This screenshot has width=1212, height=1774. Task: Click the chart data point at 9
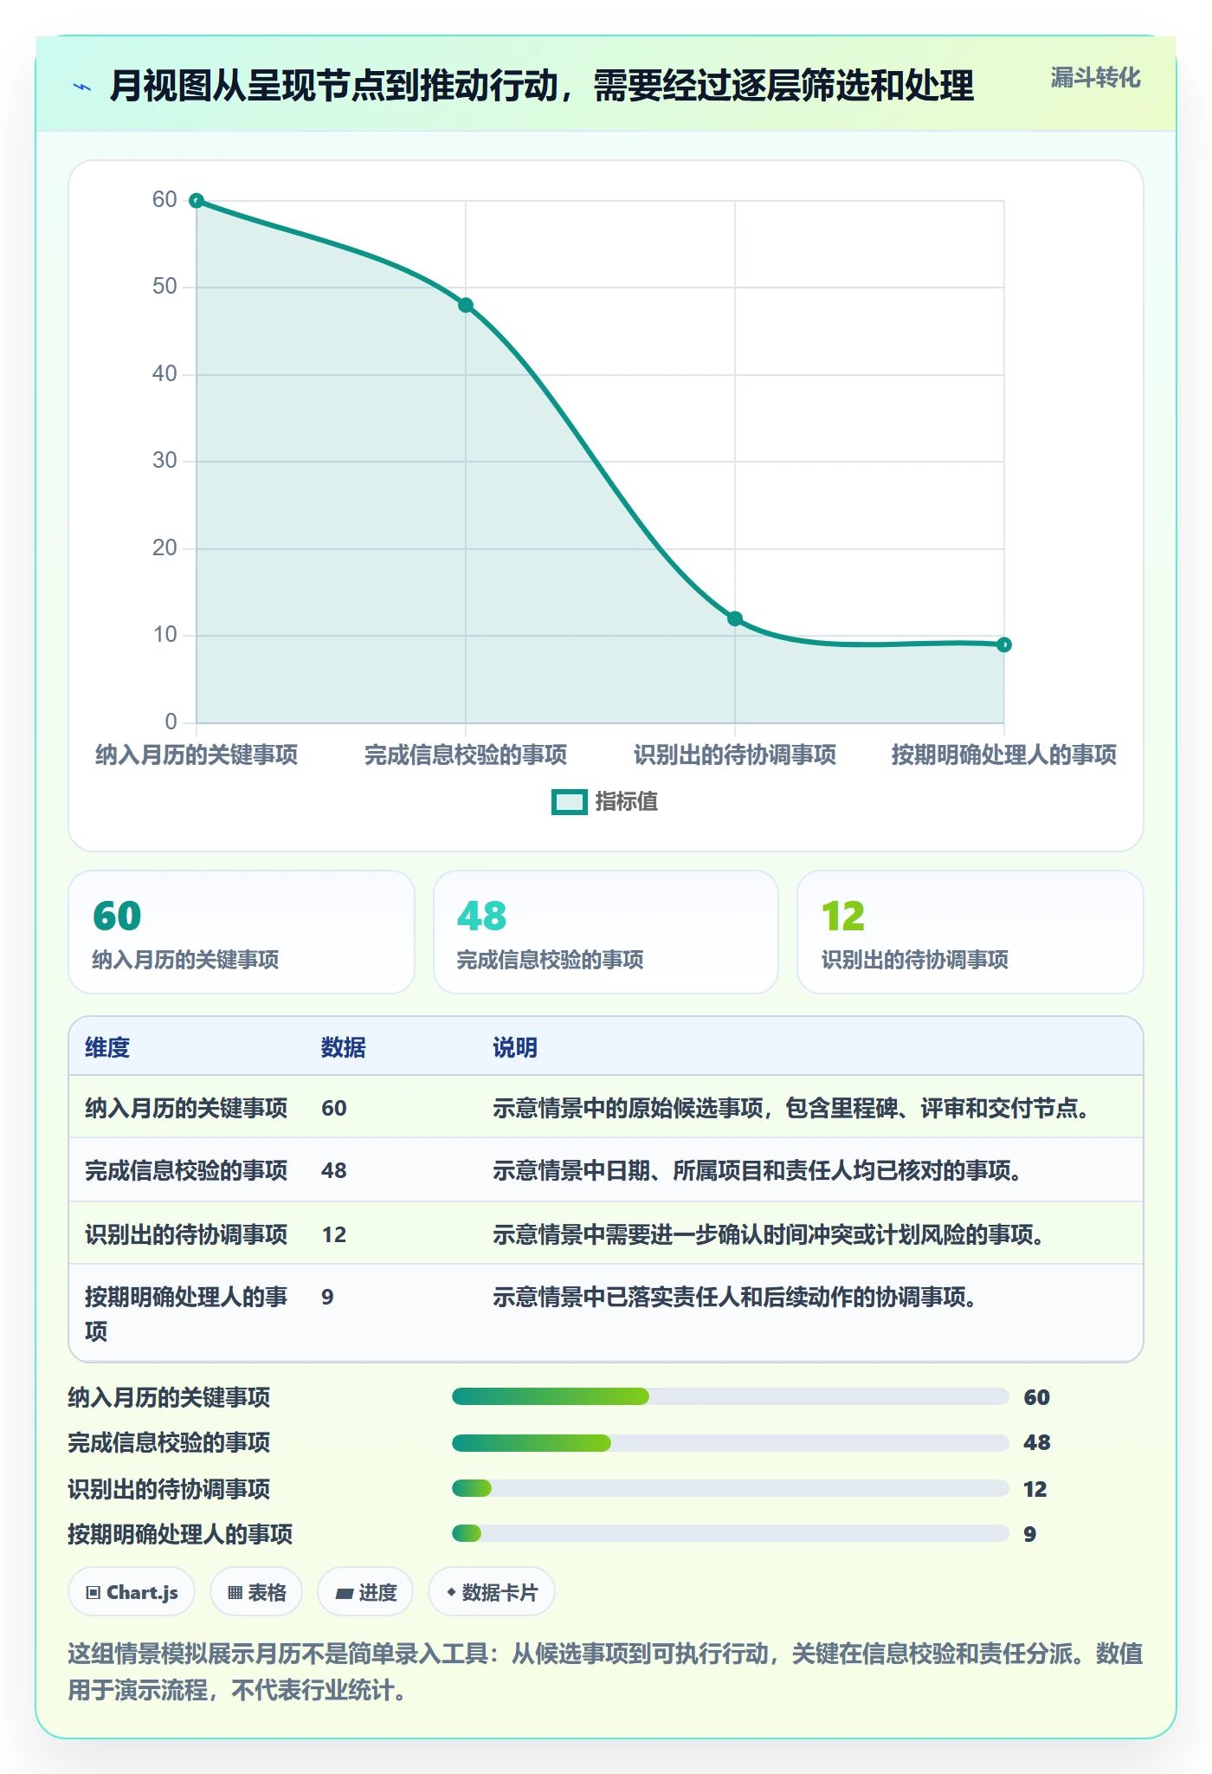pyautogui.click(x=1004, y=644)
